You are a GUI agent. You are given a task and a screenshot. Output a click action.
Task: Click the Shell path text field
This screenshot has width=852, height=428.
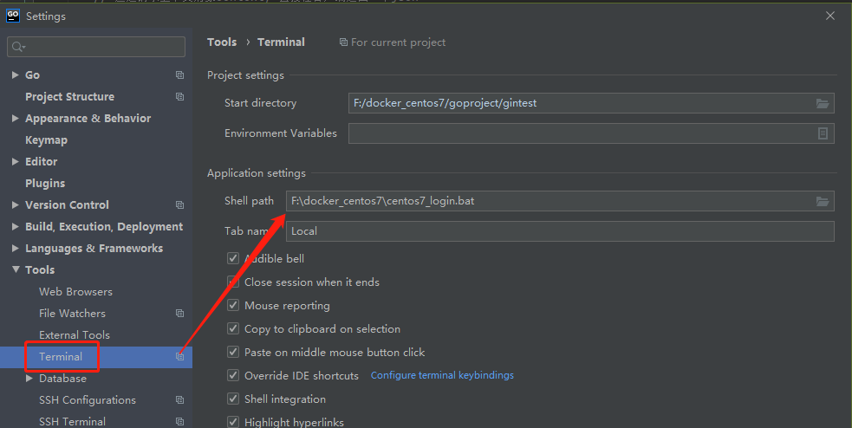coord(560,201)
